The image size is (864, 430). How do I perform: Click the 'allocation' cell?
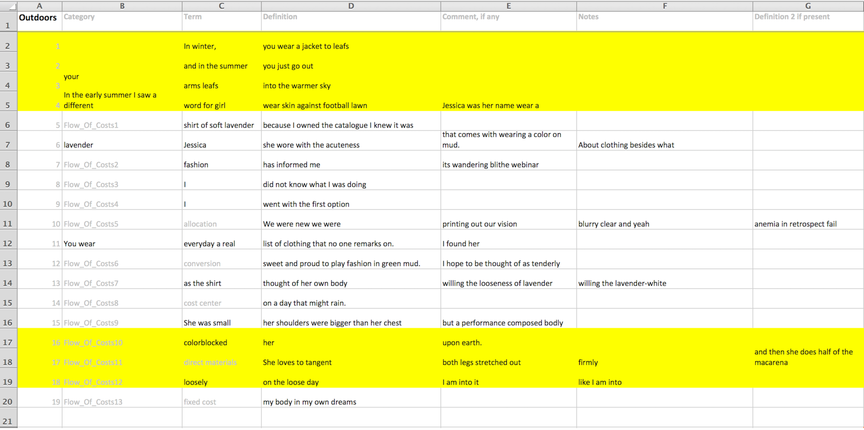tap(222, 220)
